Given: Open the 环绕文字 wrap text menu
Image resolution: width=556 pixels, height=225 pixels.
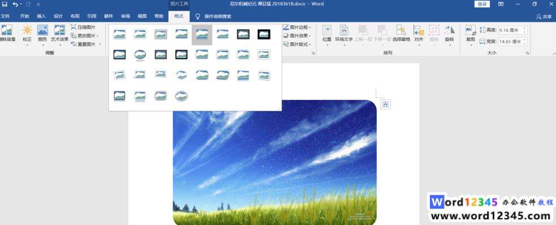Looking at the screenshot, I should tap(343, 36).
